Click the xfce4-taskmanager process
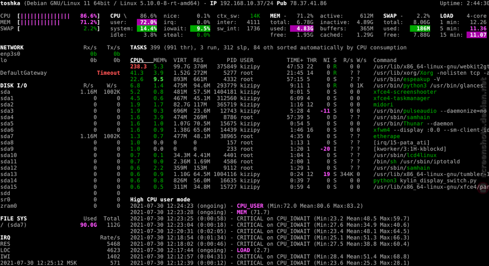Viewport: 489px width, 266px height. 401,98
